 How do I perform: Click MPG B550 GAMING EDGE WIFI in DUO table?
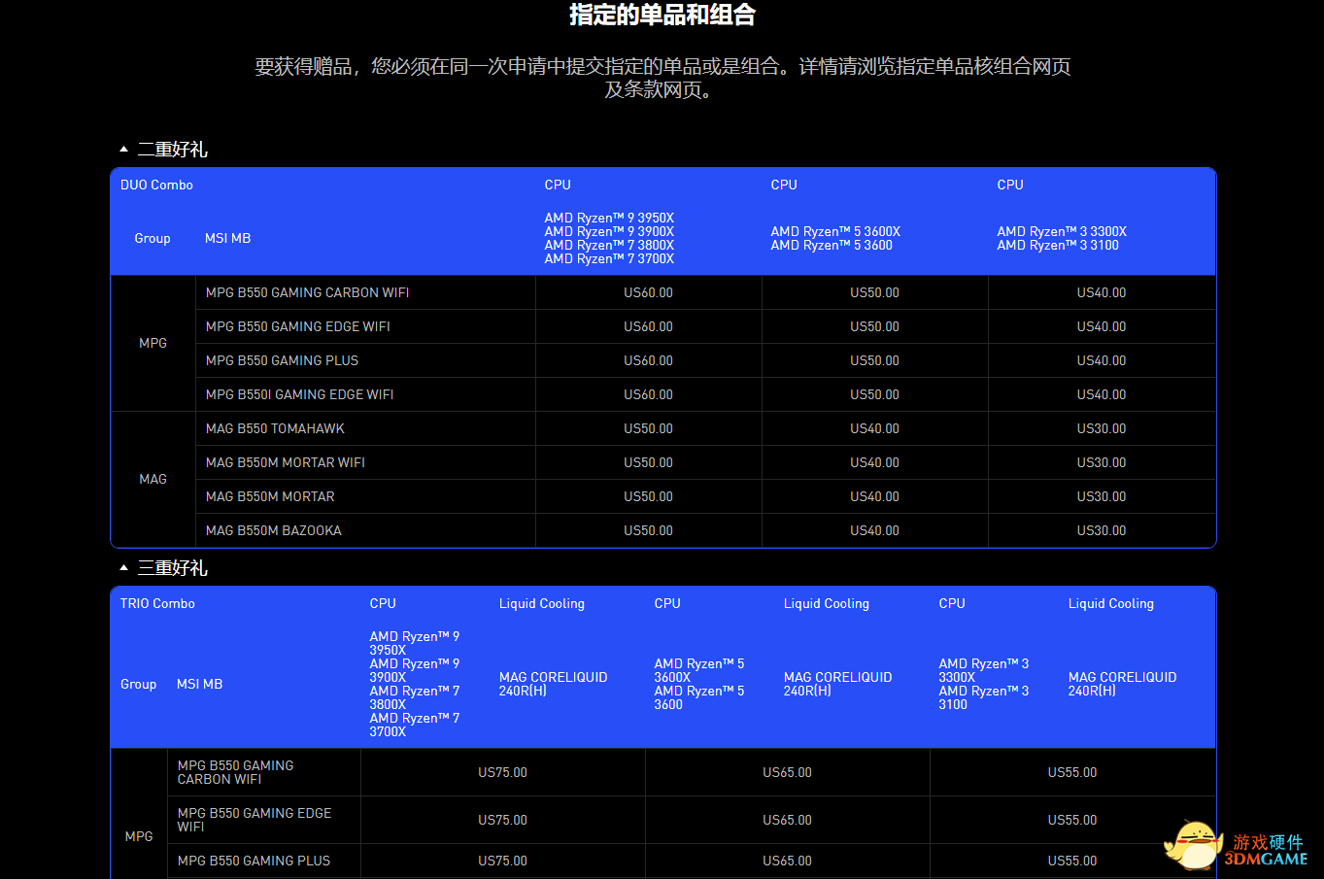click(298, 326)
